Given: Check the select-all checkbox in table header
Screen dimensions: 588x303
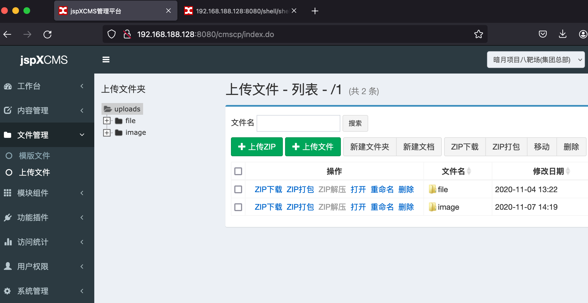Looking at the screenshot, I should click(238, 171).
